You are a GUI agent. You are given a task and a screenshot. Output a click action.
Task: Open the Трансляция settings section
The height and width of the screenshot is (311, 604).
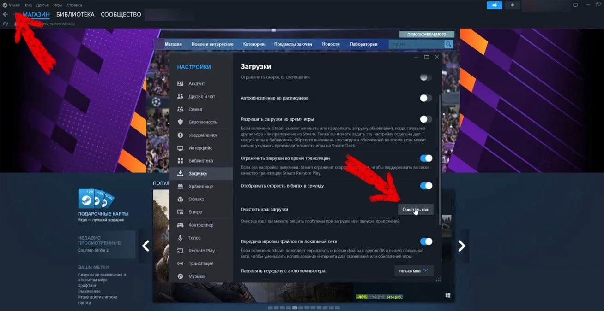[201, 264]
